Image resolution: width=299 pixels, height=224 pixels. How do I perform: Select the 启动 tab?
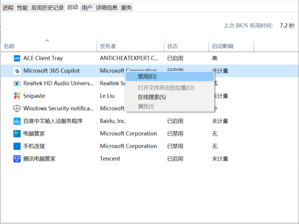point(73,7)
